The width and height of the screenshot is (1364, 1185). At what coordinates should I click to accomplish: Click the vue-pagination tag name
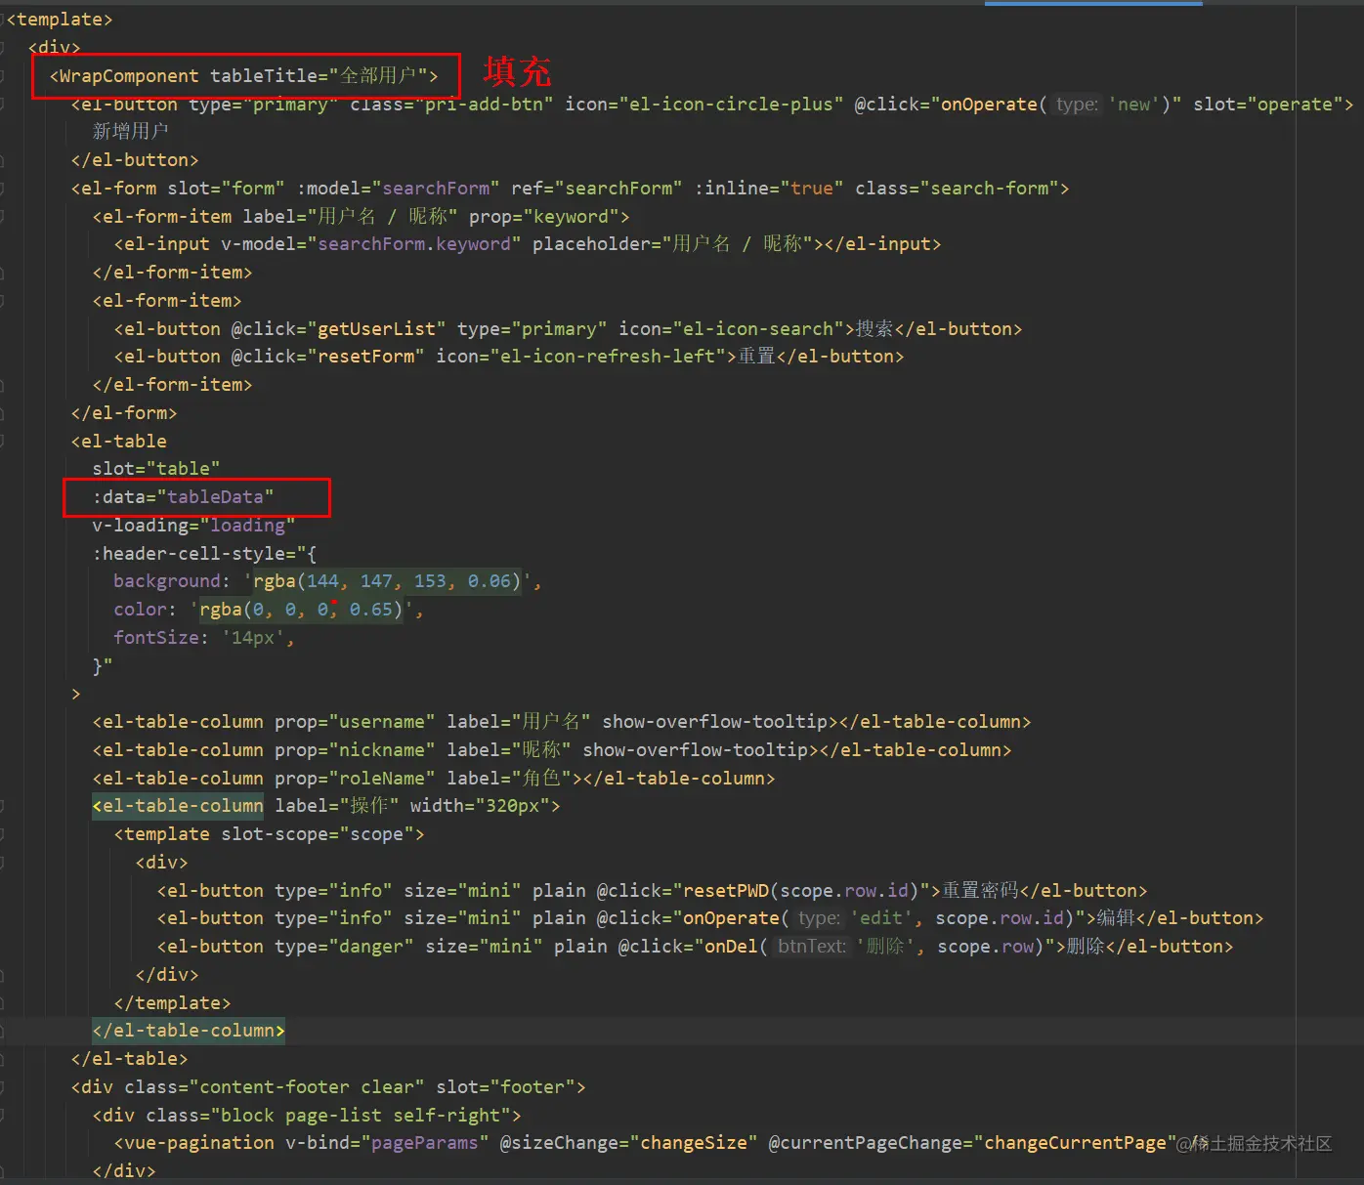pyautogui.click(x=199, y=1143)
